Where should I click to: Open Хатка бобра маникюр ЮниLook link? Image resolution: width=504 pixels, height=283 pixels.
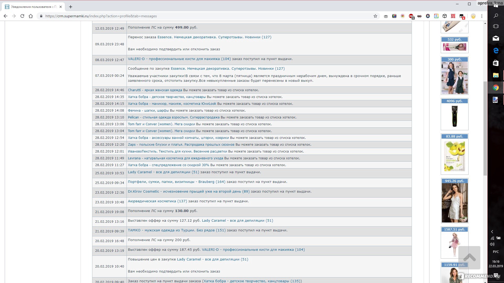[172, 104]
